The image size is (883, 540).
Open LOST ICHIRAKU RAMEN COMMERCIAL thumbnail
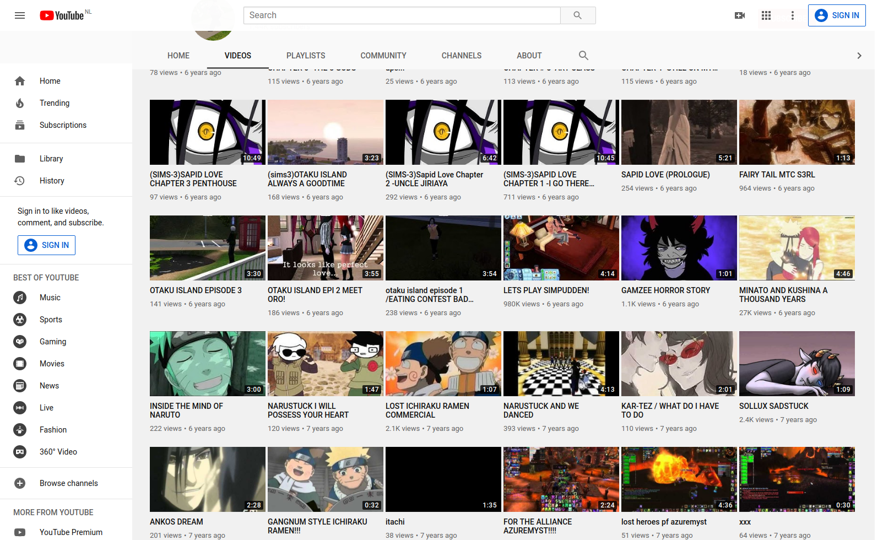click(x=443, y=364)
